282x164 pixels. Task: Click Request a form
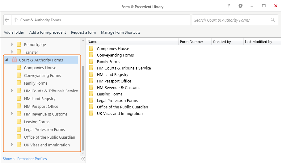point(83,32)
